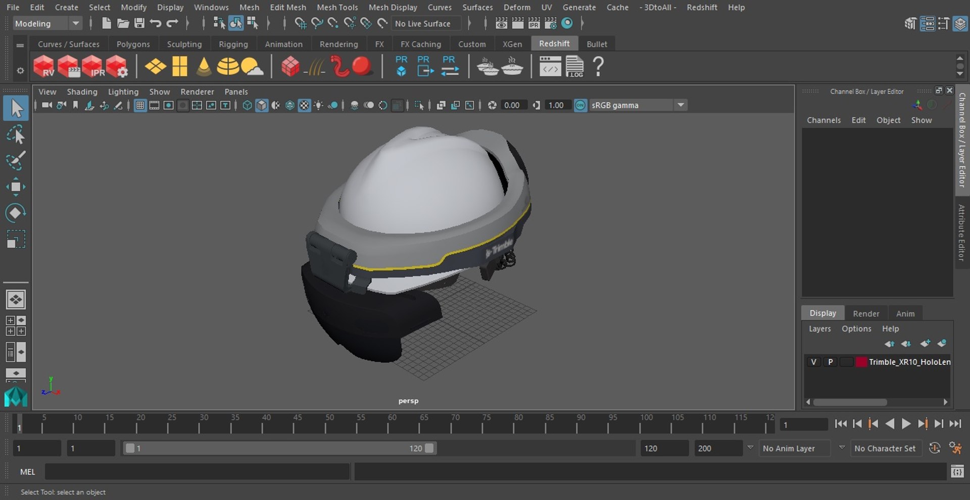The image size is (970, 500).
Task: Create Redshift sun and sky icon
Action: click(x=252, y=66)
